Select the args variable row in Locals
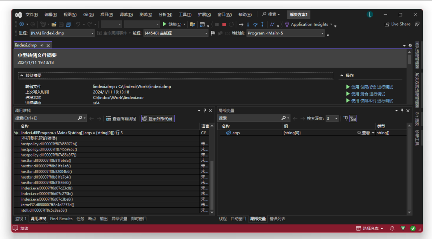This screenshot has height=239, width=432. [x=313, y=133]
